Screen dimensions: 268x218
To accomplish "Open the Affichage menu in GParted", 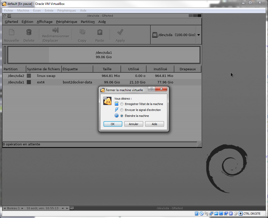I will tap(45, 22).
